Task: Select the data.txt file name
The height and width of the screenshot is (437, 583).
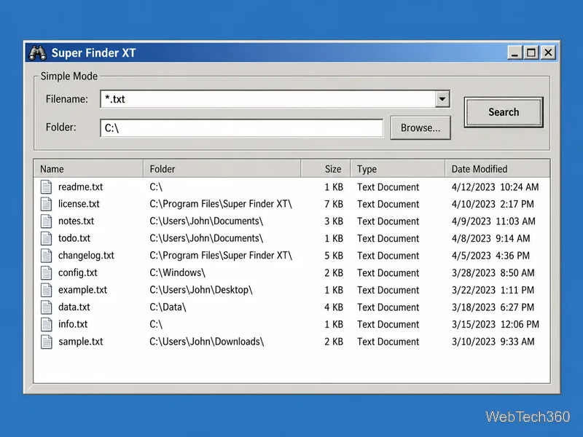Action: click(x=74, y=307)
